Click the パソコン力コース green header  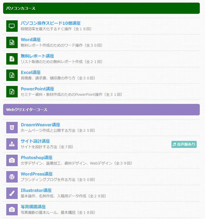[x=101, y=8]
